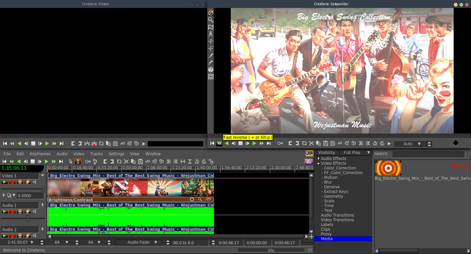The width and height of the screenshot is (471, 254).
Task: Pick the Crop tool in Compositor sidebar
Action: (x=211, y=55)
